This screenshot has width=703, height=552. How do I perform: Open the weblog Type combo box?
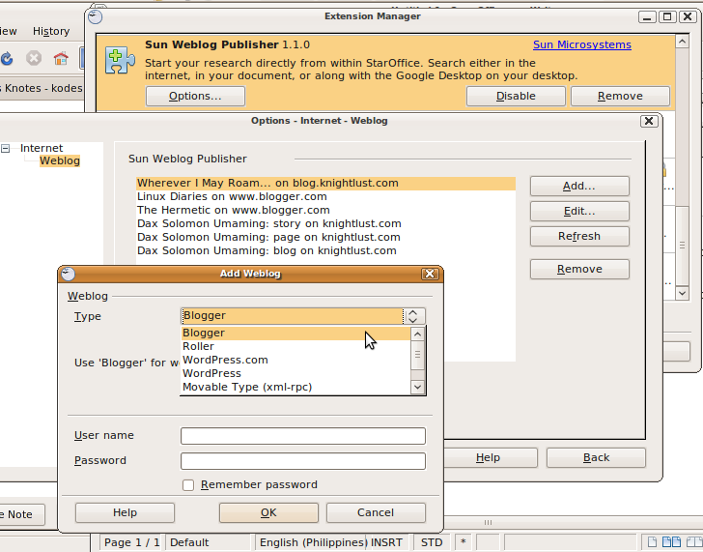[x=413, y=316]
